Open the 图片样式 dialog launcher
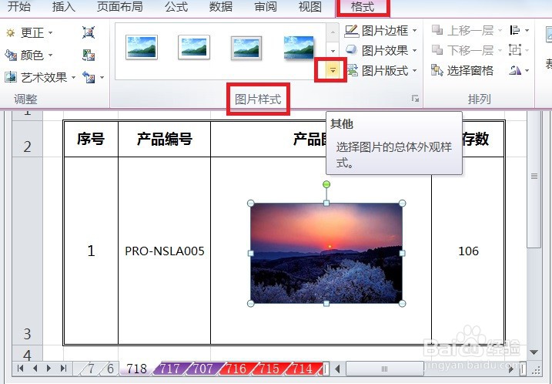 click(416, 99)
